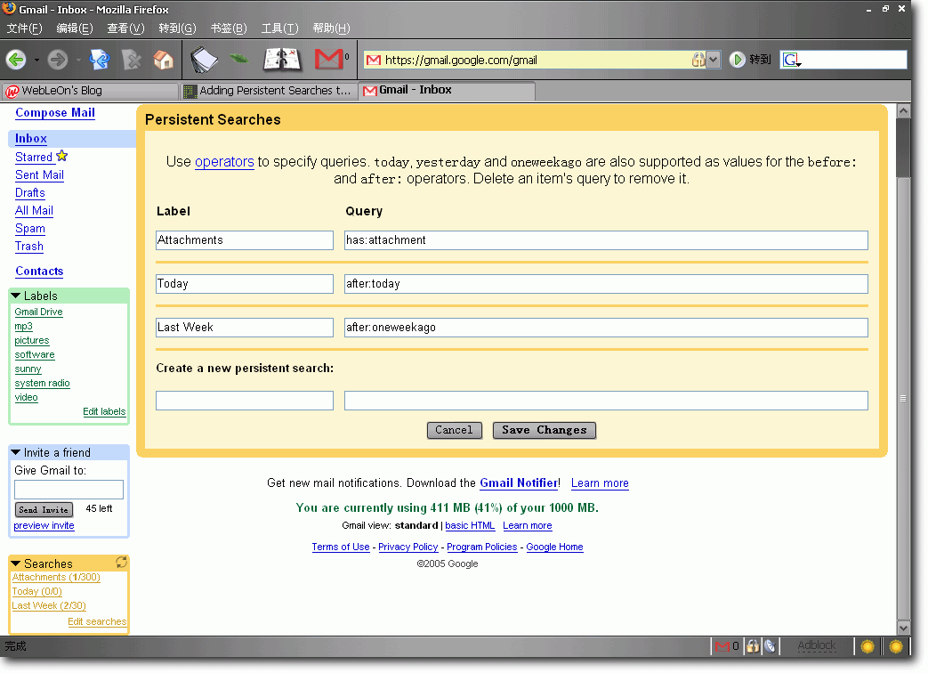Open the 文件(F) menu

click(24, 28)
